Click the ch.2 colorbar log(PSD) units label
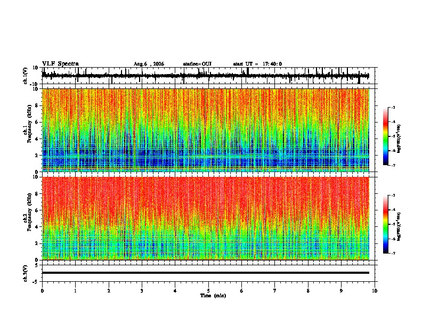The image size is (422, 326). [399, 226]
